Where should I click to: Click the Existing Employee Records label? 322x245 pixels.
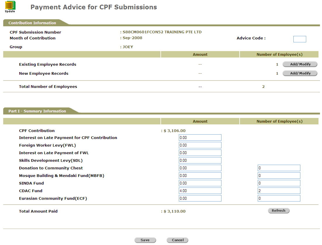click(48, 65)
